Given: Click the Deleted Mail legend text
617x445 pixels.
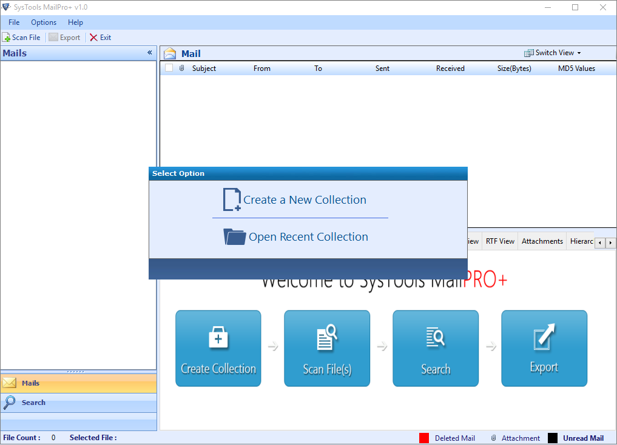Looking at the screenshot, I should (x=455, y=438).
